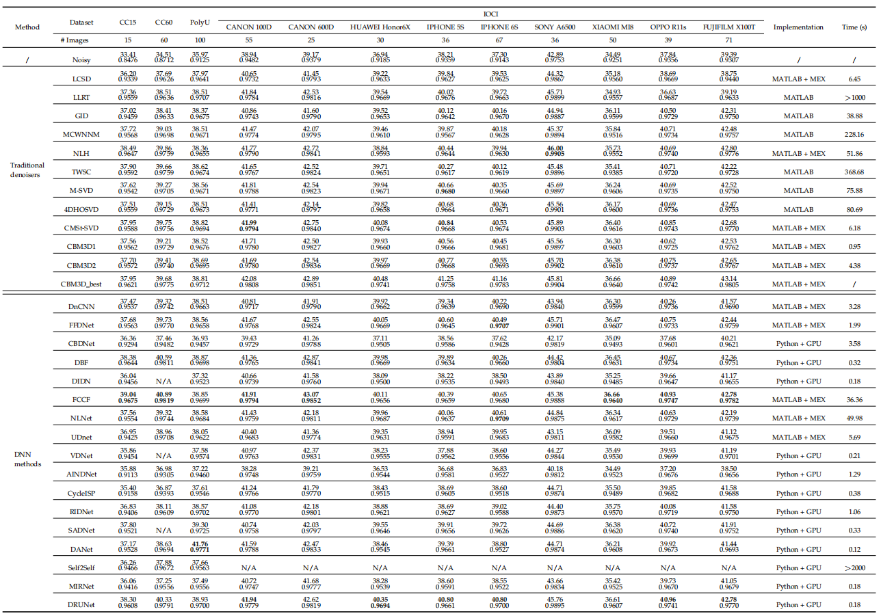
Task: Click the "DnCNN" method name
Action: pyautogui.click(x=81, y=306)
